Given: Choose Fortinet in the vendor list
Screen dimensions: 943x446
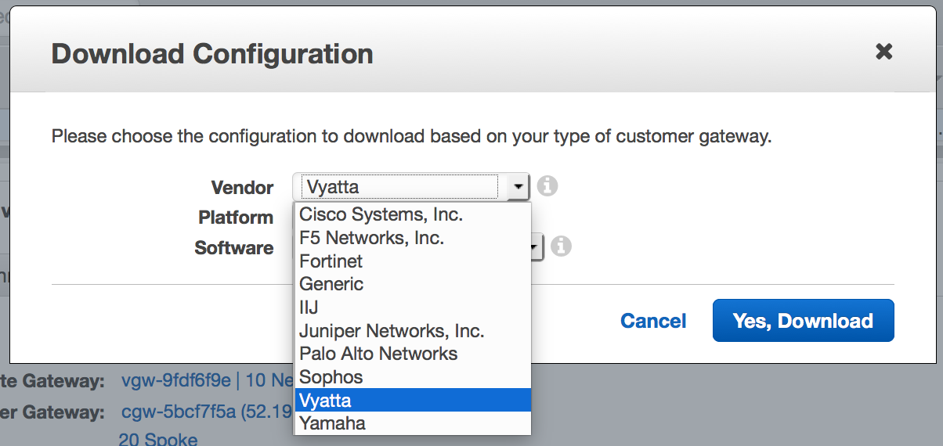Looking at the screenshot, I should tap(413, 261).
